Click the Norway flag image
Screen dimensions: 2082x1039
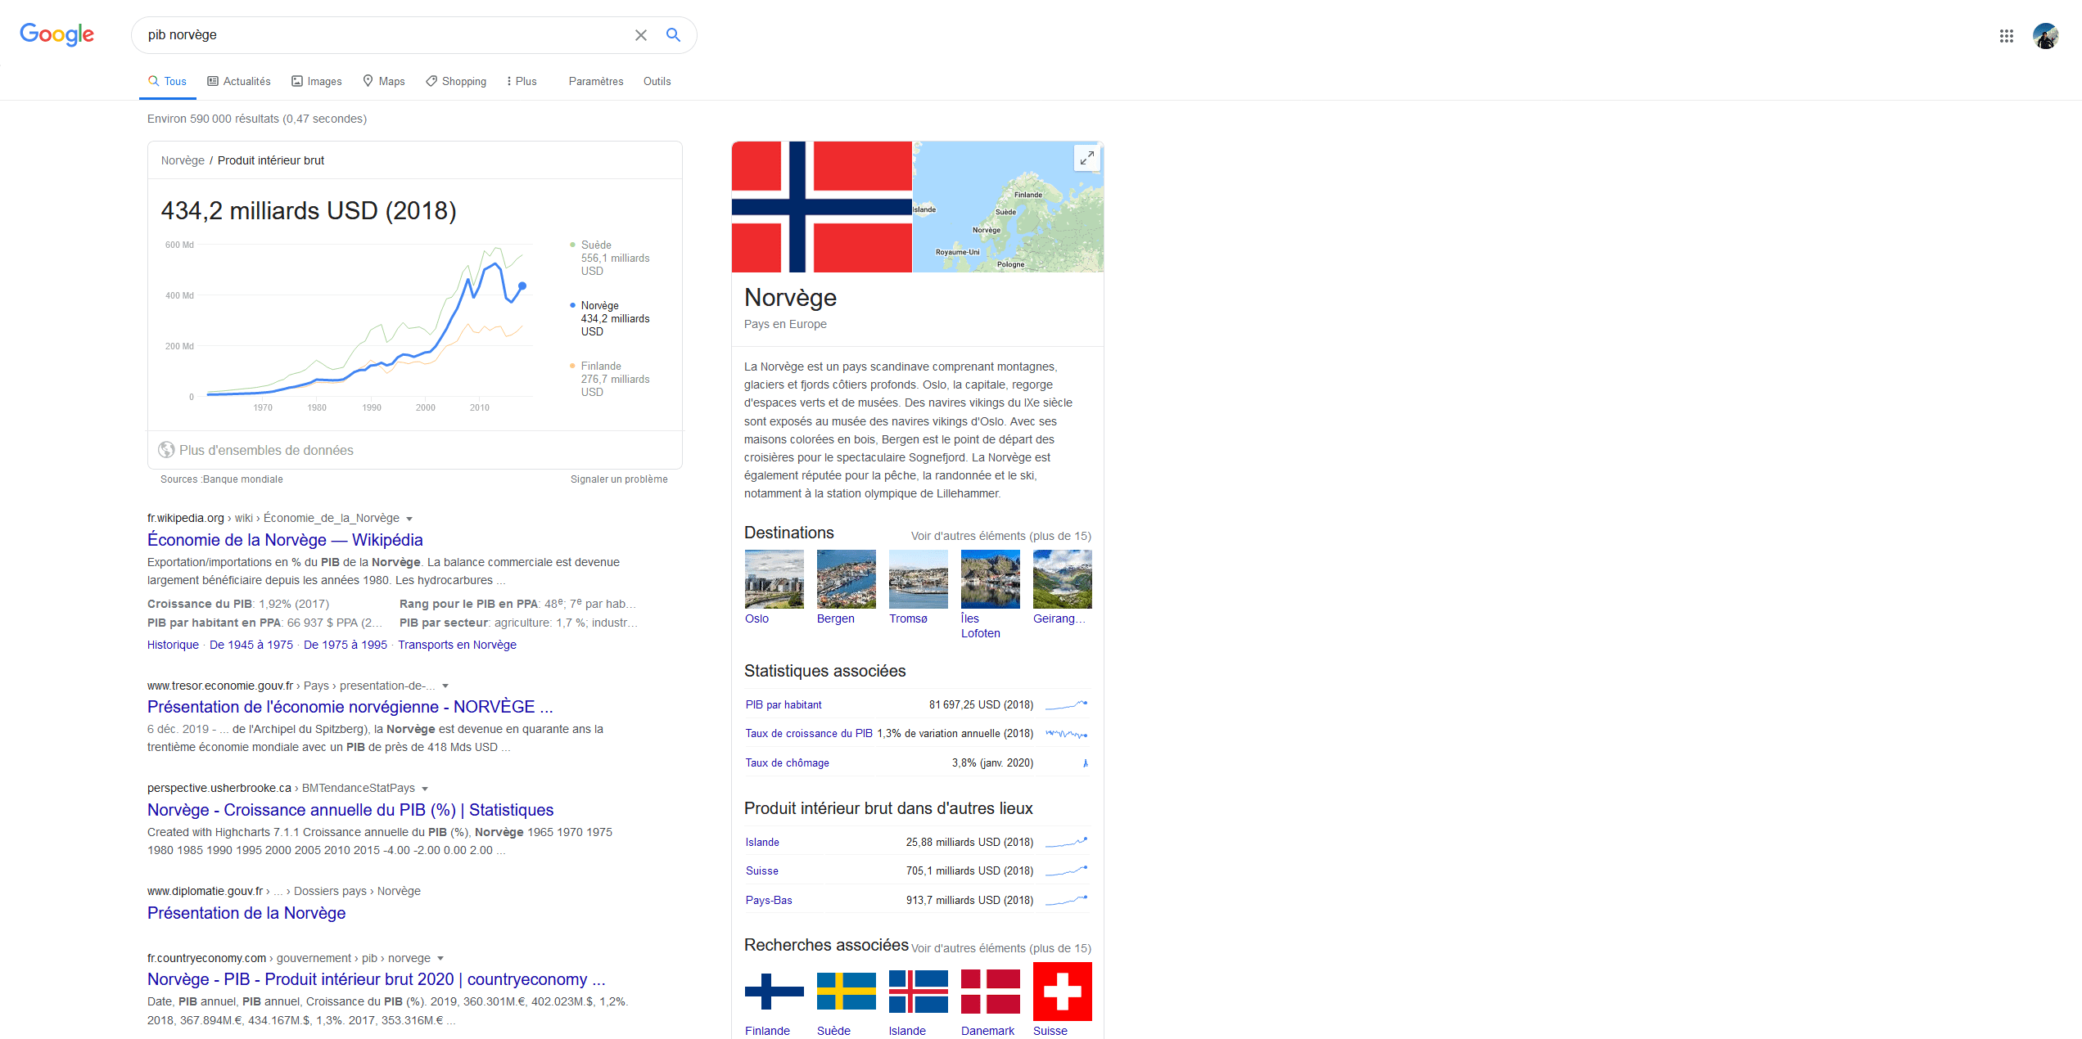[821, 207]
